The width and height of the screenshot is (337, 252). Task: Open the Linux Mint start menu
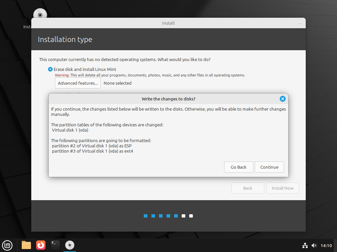7,245
